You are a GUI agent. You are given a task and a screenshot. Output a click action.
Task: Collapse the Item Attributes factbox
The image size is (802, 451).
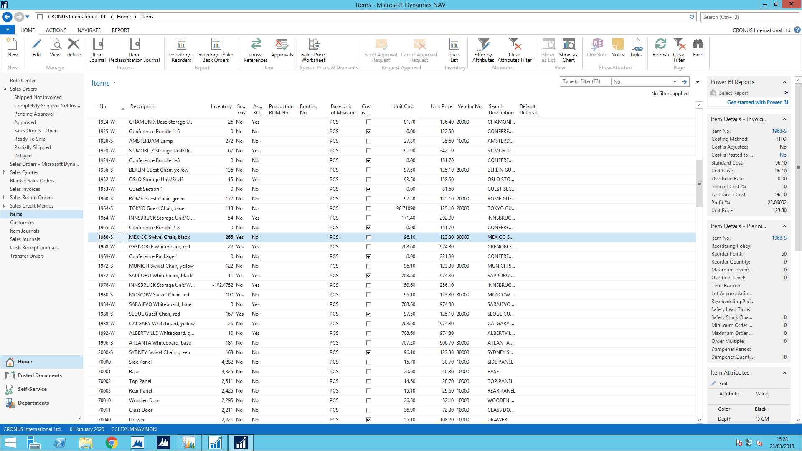pos(784,373)
